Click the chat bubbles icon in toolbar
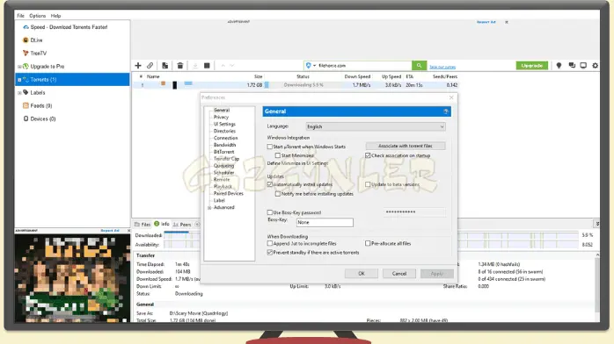The width and height of the screenshot is (614, 344). coord(572,66)
